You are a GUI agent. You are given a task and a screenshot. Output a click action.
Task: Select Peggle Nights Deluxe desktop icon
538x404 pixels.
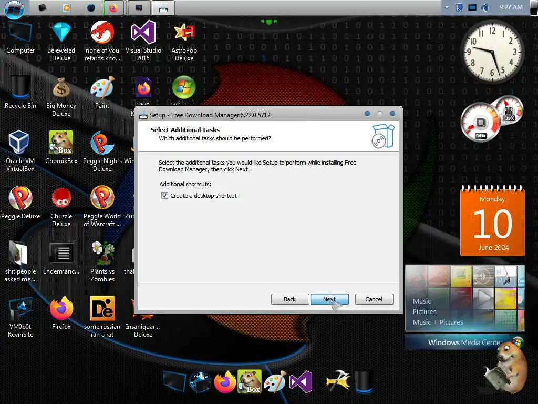pyautogui.click(x=102, y=151)
